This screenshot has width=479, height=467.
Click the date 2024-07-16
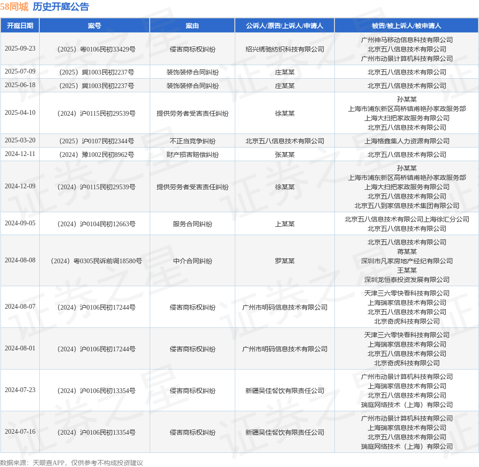click(x=20, y=431)
